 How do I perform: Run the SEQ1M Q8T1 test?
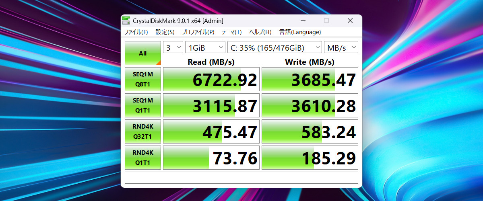click(143, 79)
